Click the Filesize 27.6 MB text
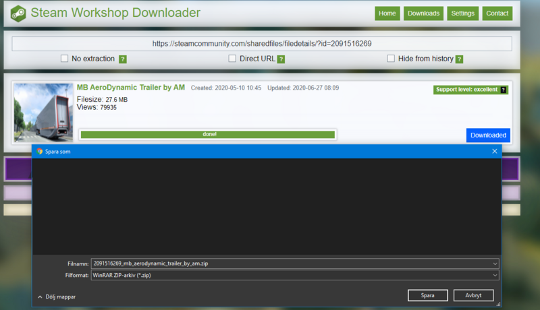The height and width of the screenshot is (310, 540). tap(102, 99)
